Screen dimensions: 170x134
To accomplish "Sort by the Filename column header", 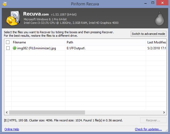I will click(38, 42).
